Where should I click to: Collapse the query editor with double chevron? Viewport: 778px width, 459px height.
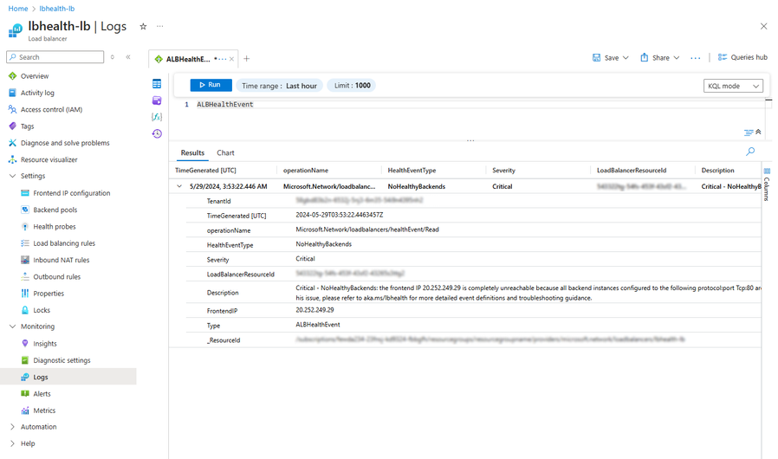[x=758, y=132]
